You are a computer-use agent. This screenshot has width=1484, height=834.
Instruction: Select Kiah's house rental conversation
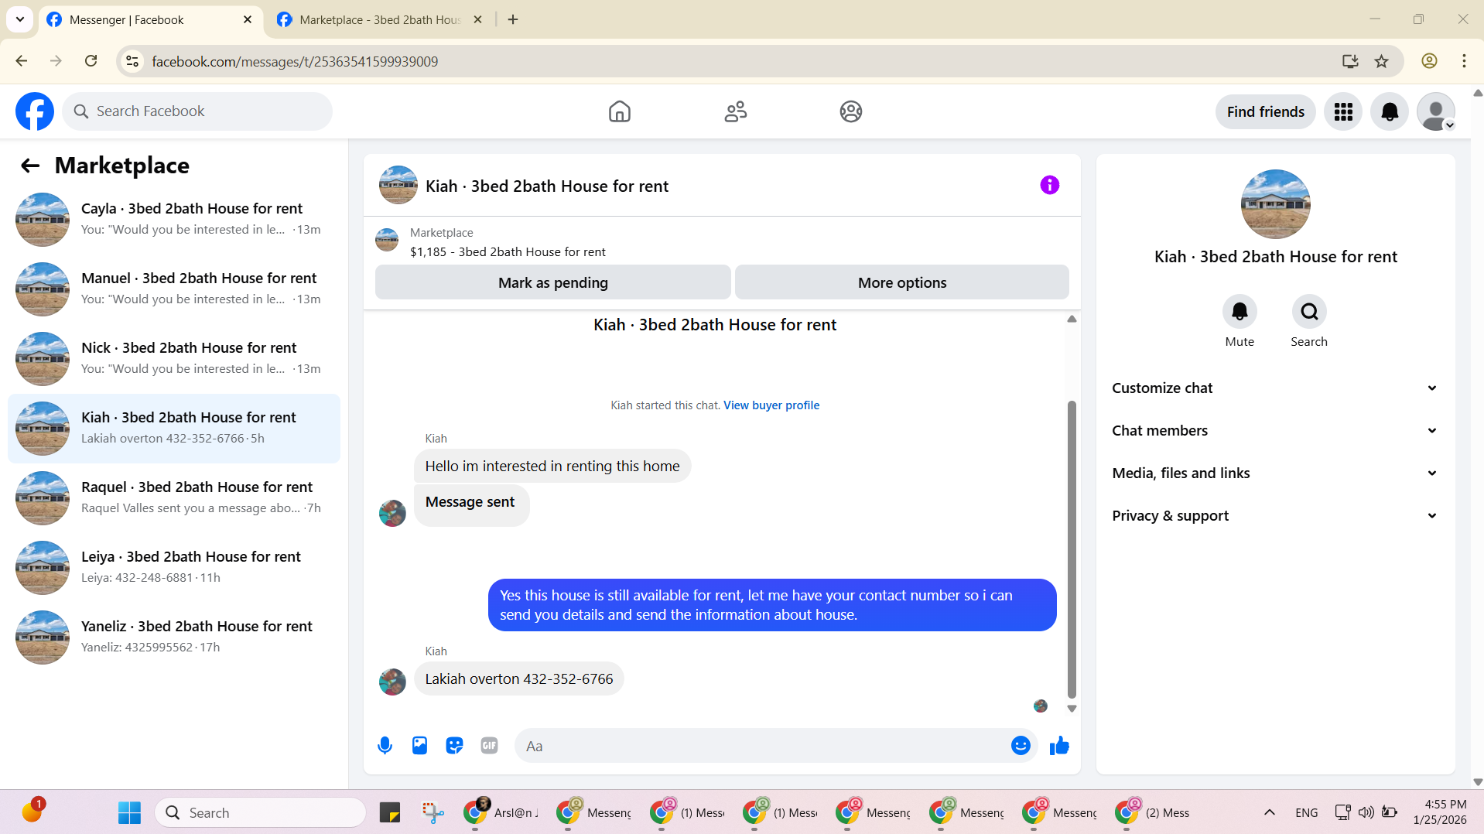pos(174,429)
